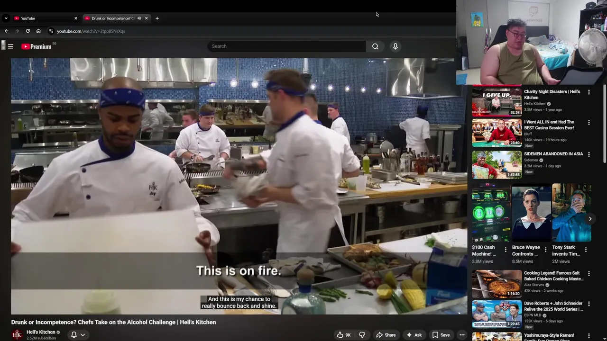Click the video player to pause
This screenshot has width=607, height=341.
pyautogui.click(x=239, y=186)
